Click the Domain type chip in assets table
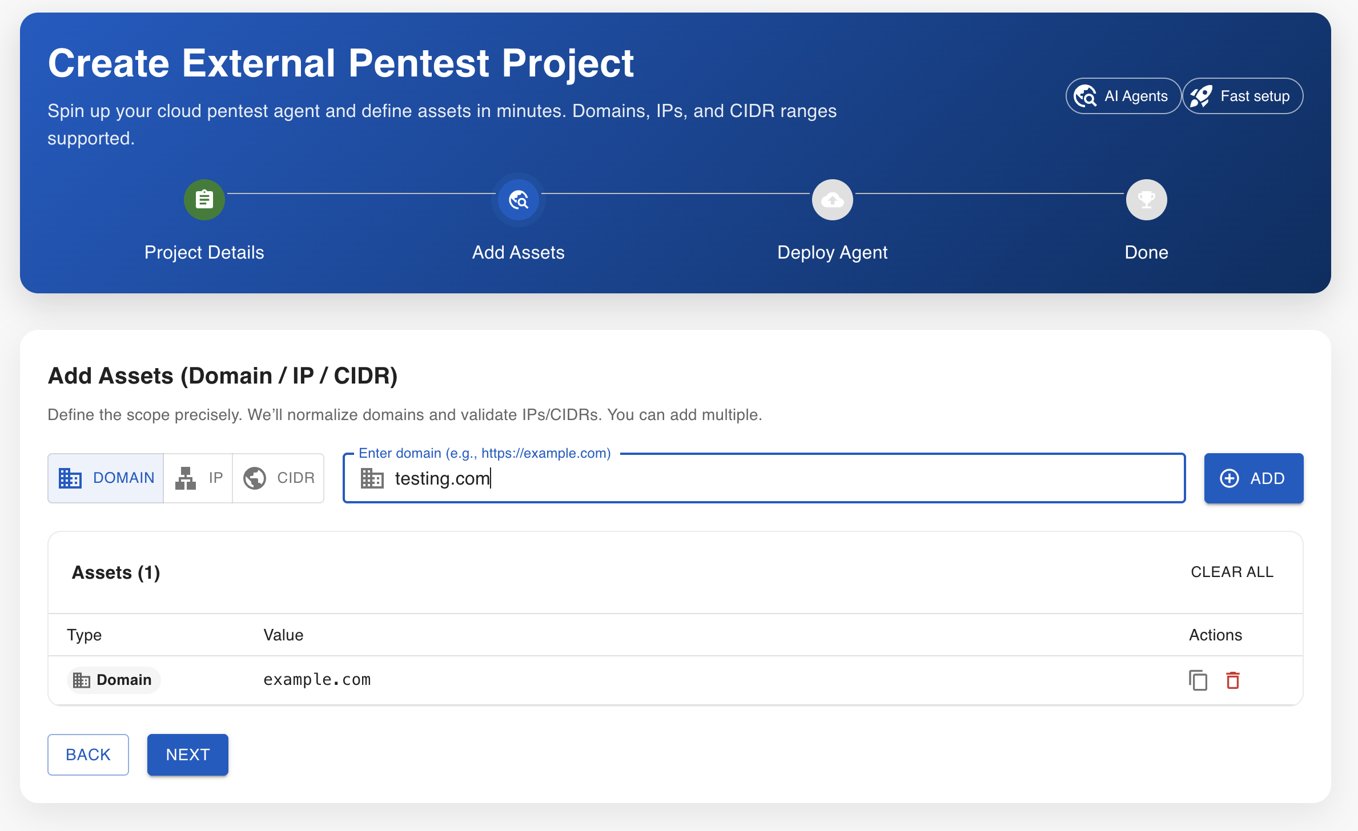 pyautogui.click(x=113, y=680)
